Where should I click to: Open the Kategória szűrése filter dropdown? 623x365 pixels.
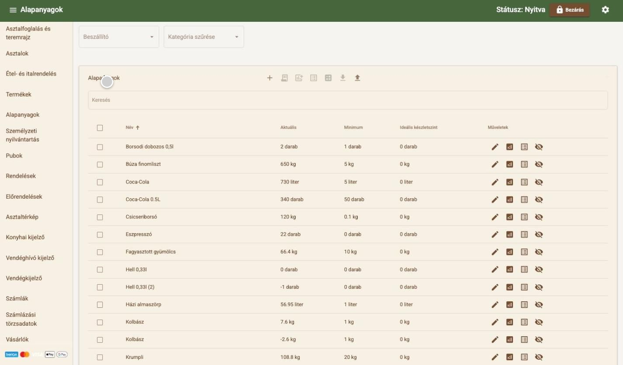(x=204, y=37)
